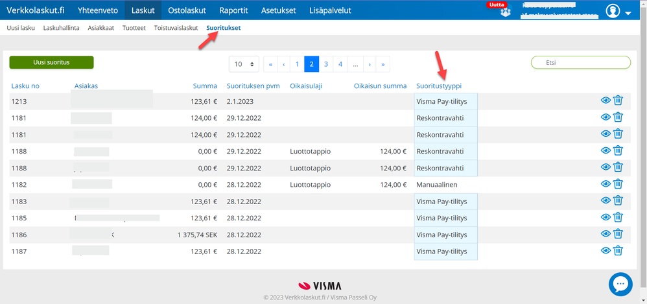Open the rows-per-page selector showing 10
Image resolution: width=647 pixels, height=304 pixels.
click(244, 64)
